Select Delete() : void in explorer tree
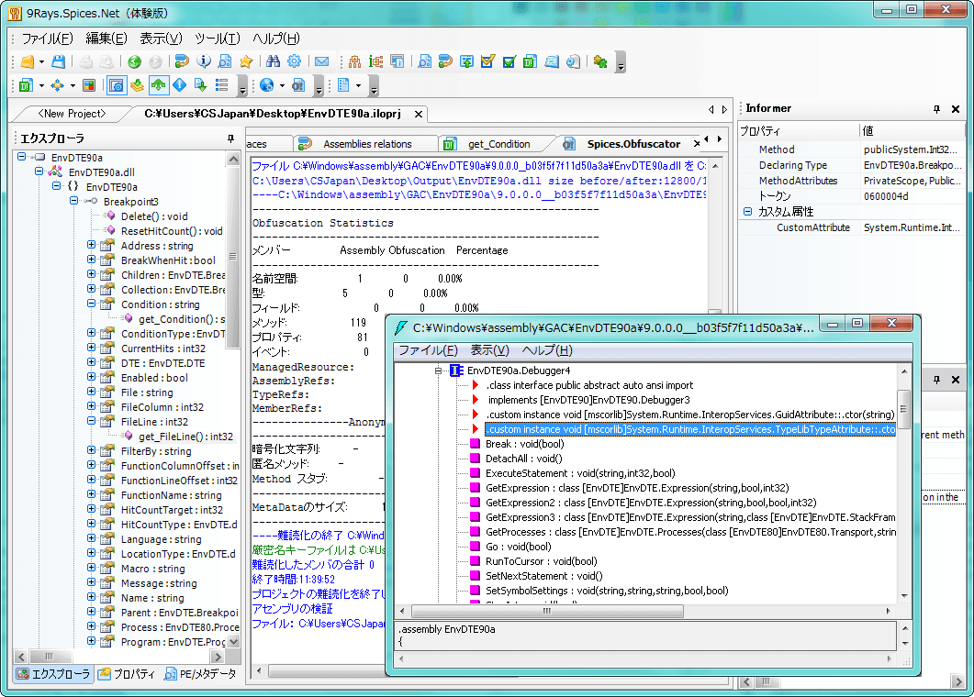The image size is (974, 697). [x=154, y=216]
